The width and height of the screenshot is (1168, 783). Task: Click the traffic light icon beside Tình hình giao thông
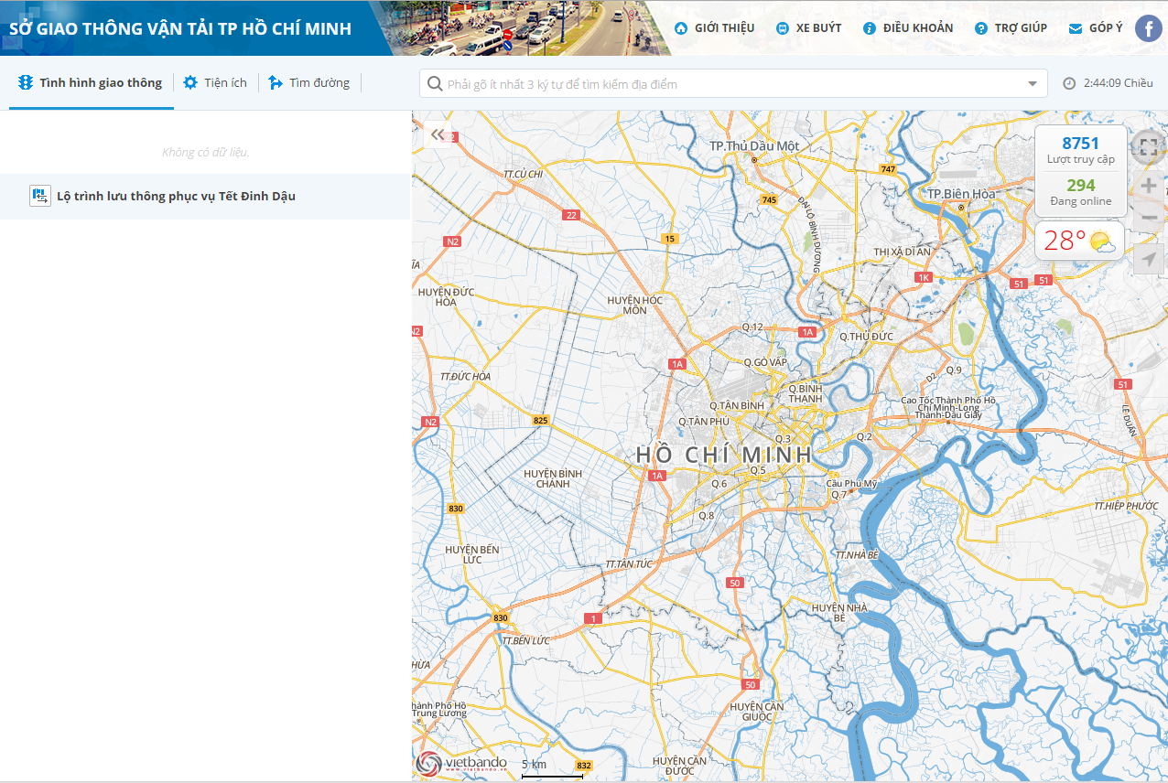(x=26, y=82)
